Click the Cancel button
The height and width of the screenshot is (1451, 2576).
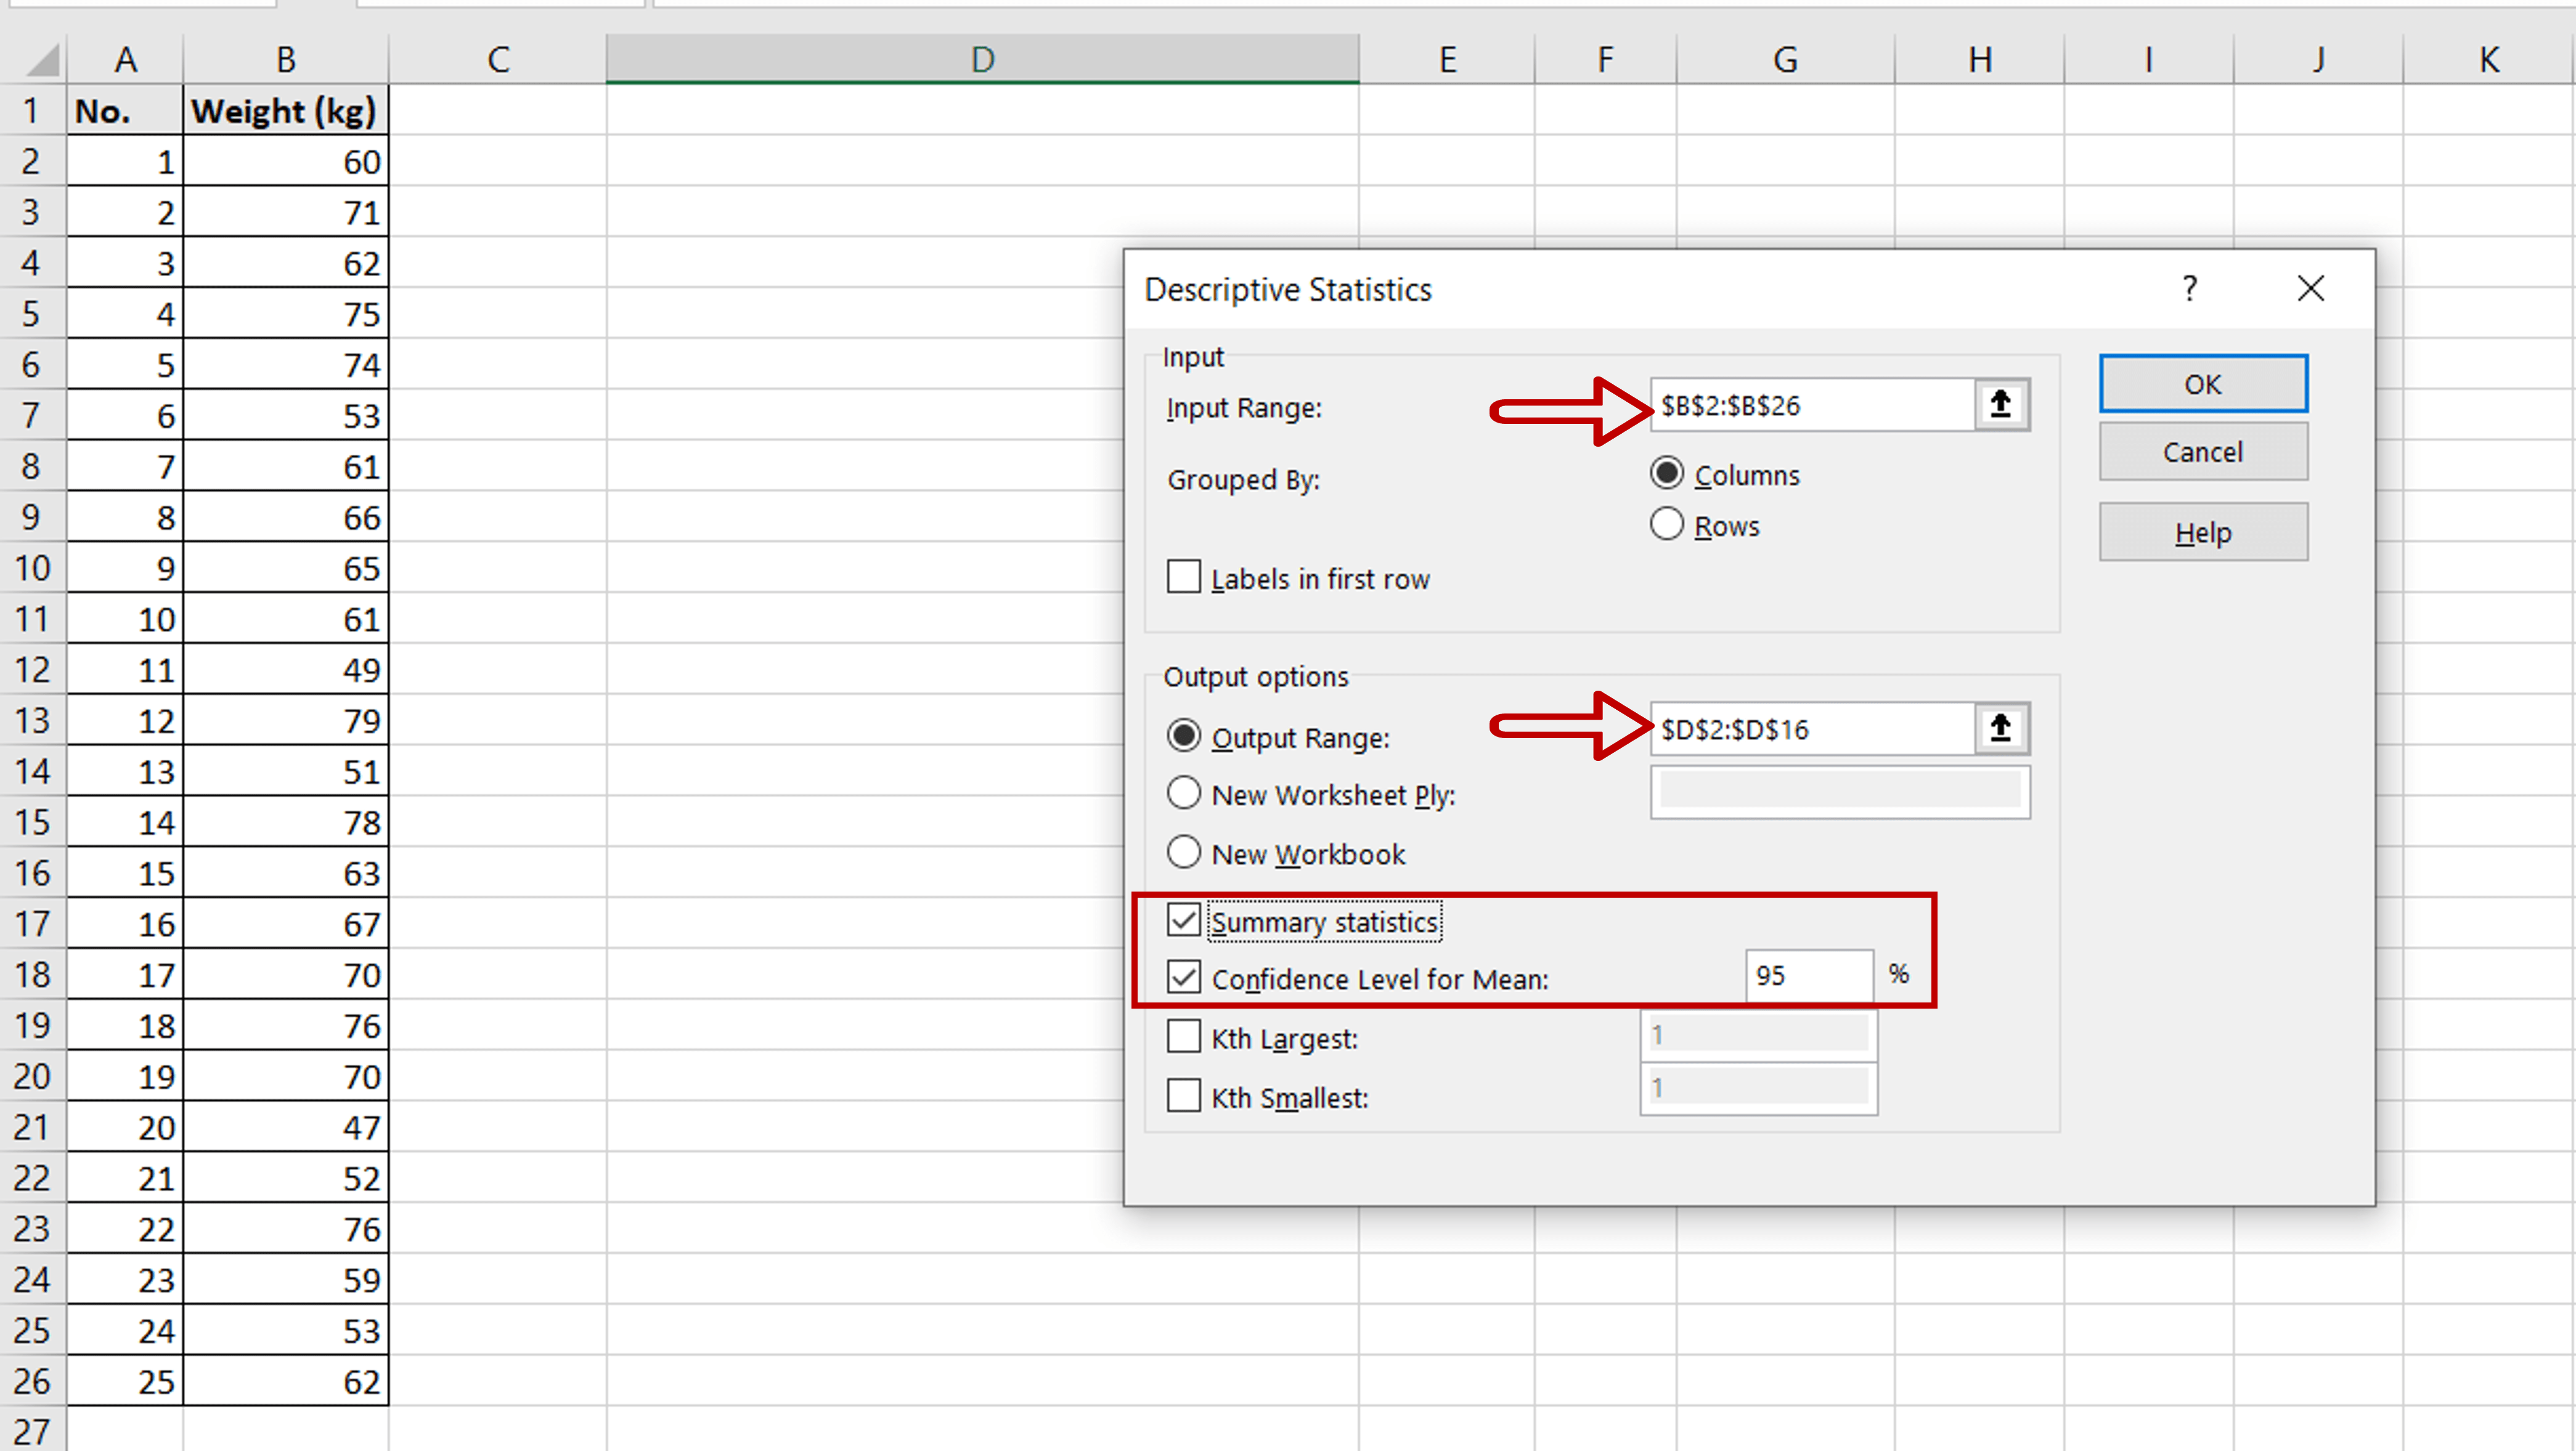pos(2203,451)
